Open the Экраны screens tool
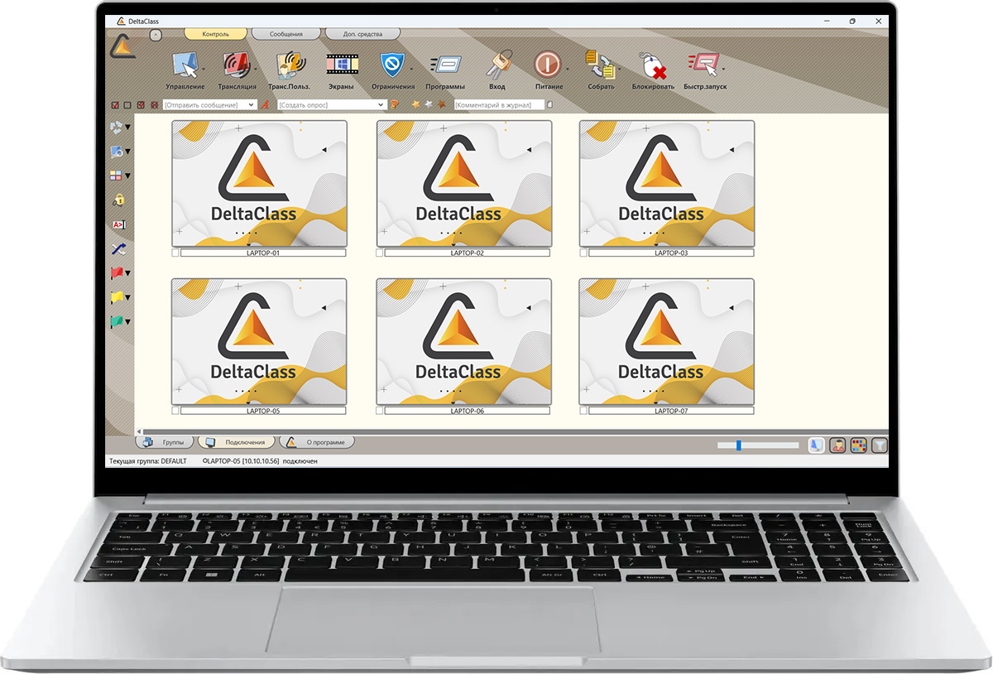Viewport: 993px width, 674px height. (x=340, y=65)
